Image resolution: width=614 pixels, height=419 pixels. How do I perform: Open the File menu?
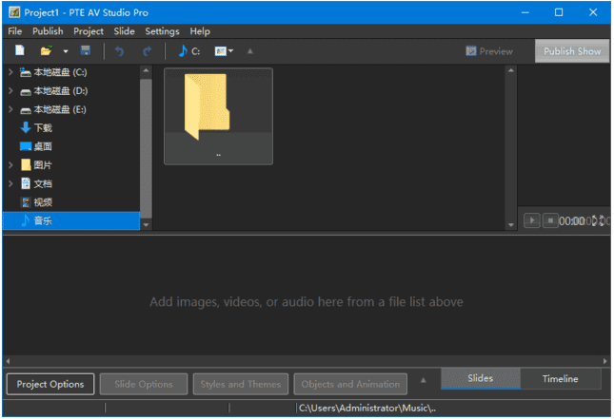[x=15, y=31]
